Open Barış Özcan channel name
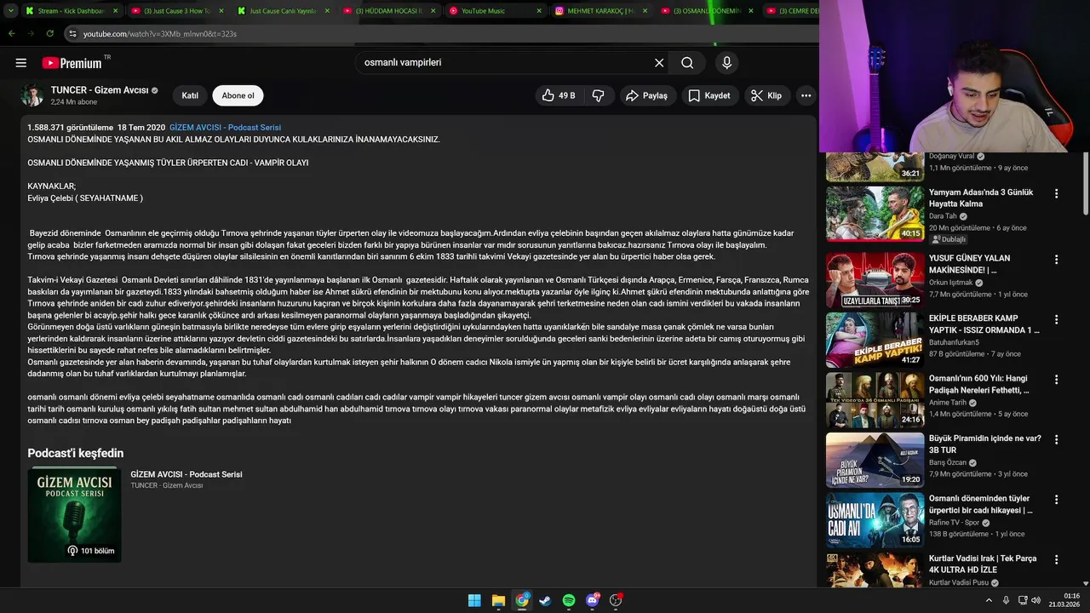The width and height of the screenshot is (1090, 613). (949, 463)
